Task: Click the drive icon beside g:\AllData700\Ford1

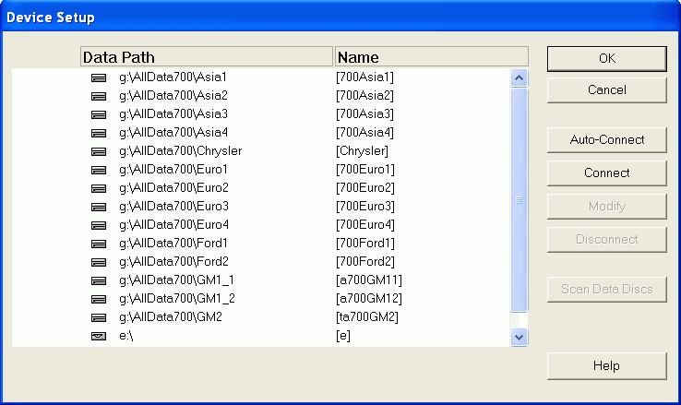Action: pos(99,244)
